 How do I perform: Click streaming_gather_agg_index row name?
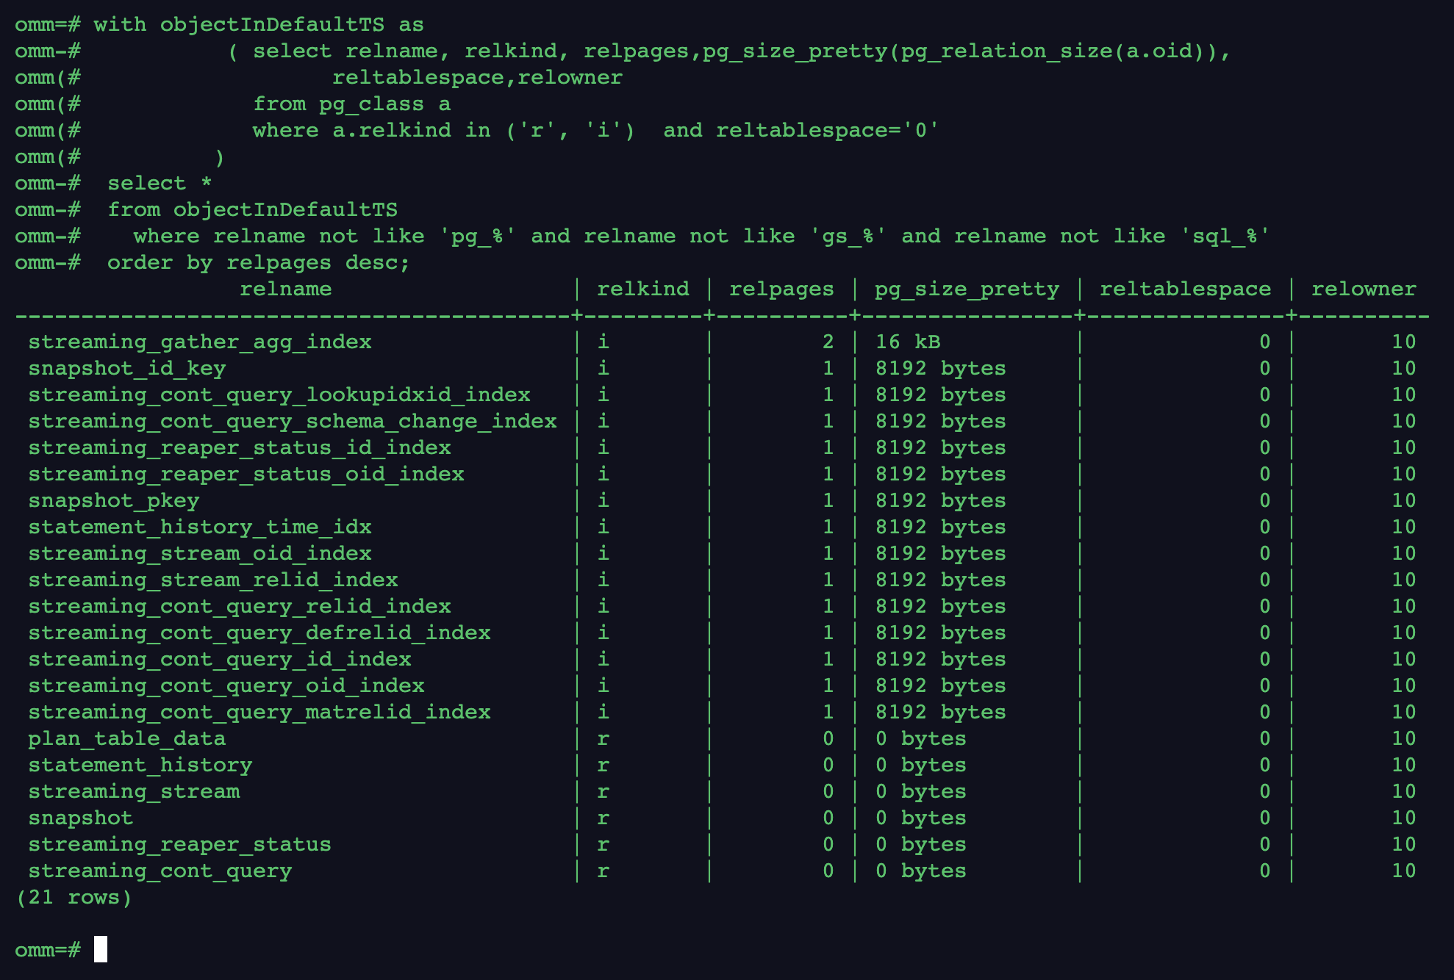coord(200,342)
